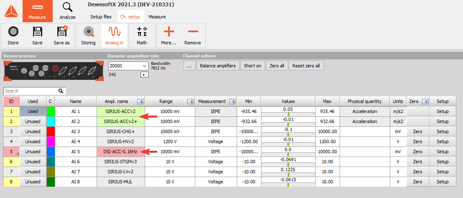463x198 pixels.
Task: Click the Name column header
Action: tap(76, 101)
